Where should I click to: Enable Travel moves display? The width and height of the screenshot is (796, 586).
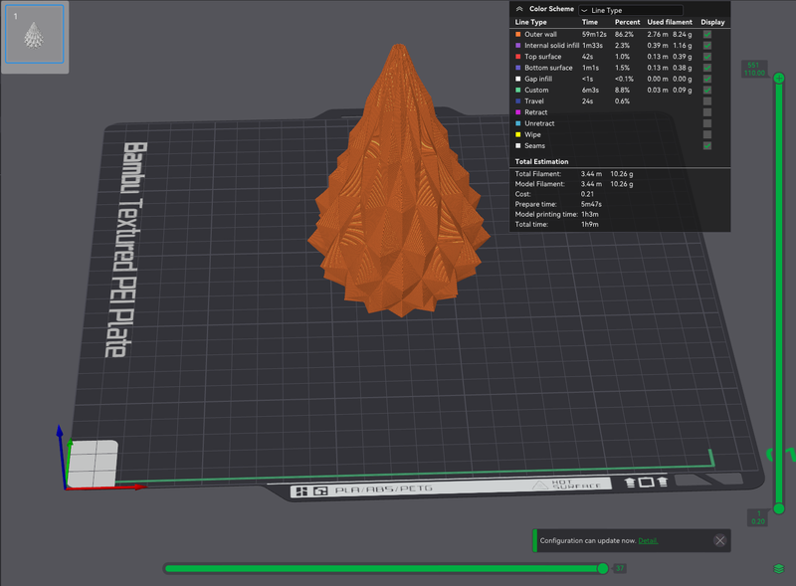coord(707,101)
